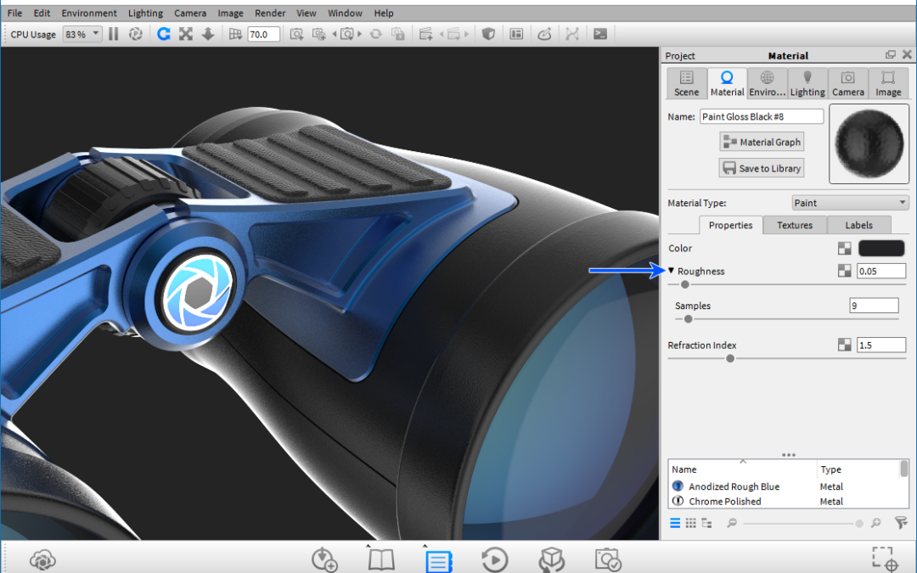
Task: Click the down-arrow move tool icon
Action: pos(208,34)
